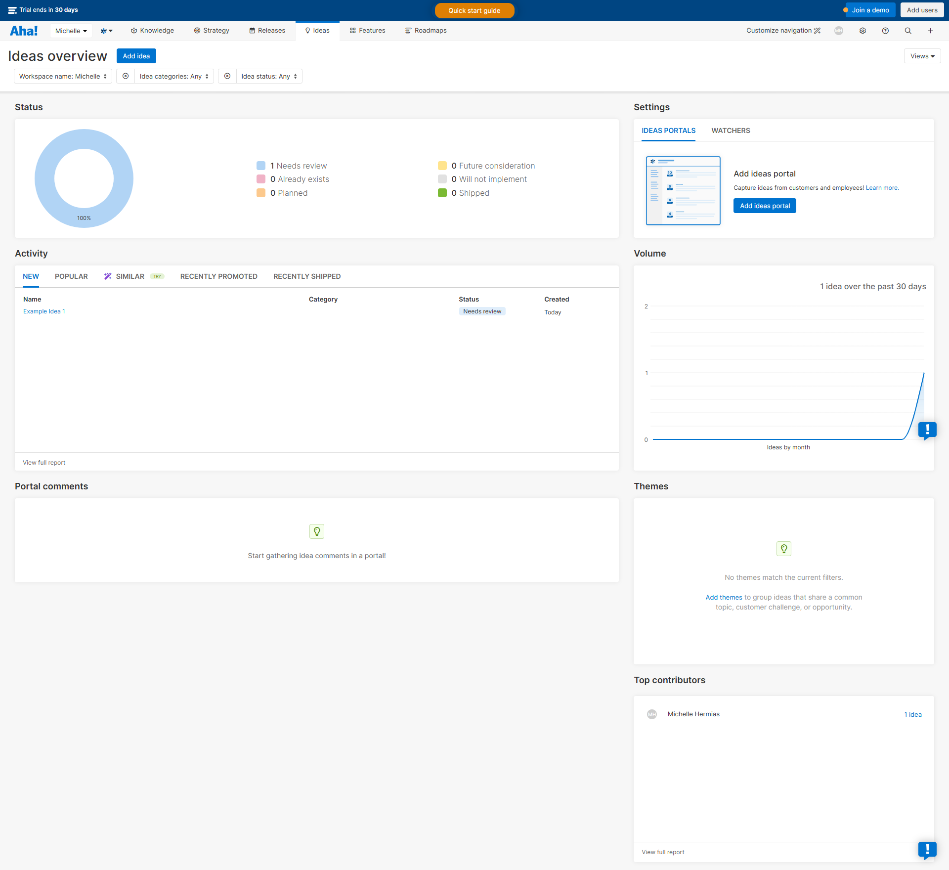Image resolution: width=949 pixels, height=870 pixels.
Task: Open the Workspace name filter dropdown
Action: pos(63,76)
